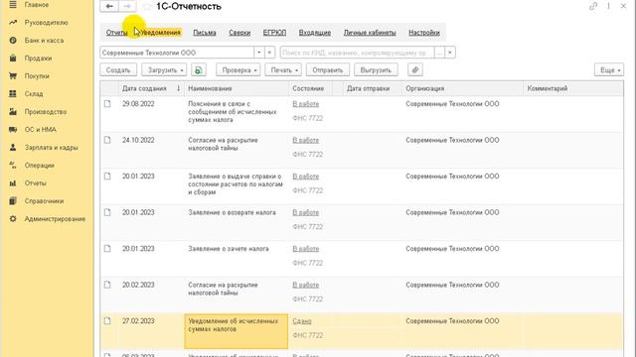This screenshot has width=636, height=357.
Task: Select date cell 20.02.2023
Action: click(x=138, y=285)
